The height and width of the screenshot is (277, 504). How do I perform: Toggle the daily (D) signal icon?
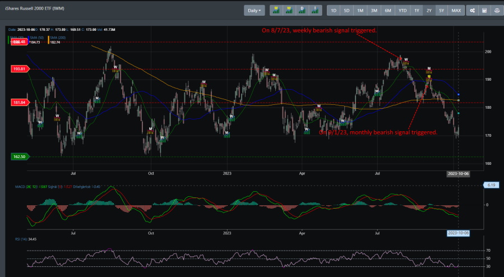302,10
